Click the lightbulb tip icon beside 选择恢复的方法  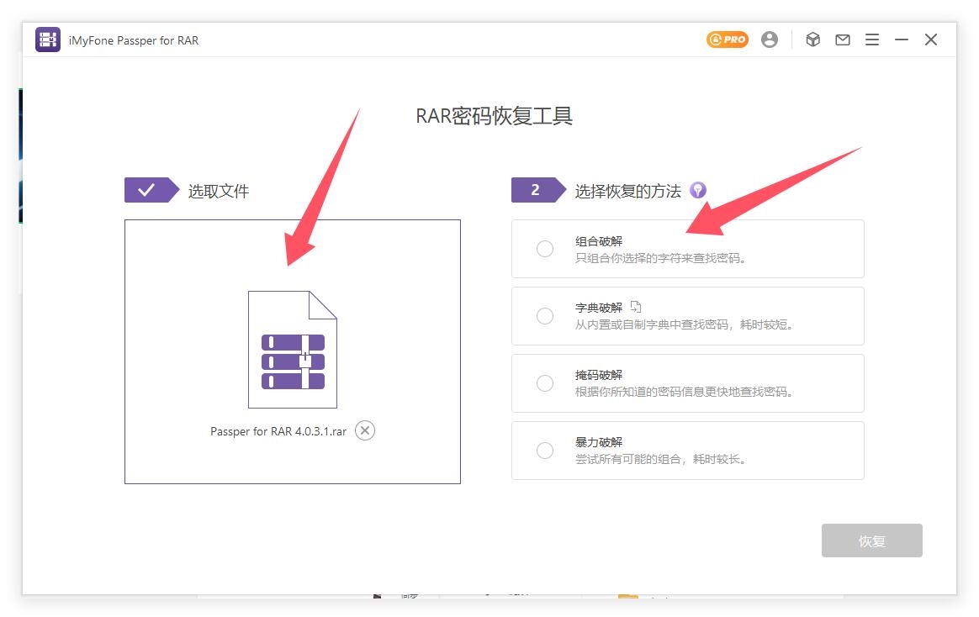698,190
